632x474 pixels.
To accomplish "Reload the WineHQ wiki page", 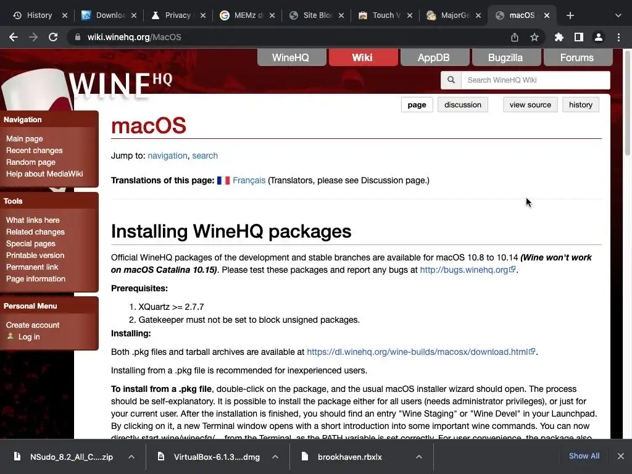I will click(x=53, y=37).
